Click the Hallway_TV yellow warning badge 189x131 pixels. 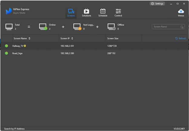pos(25,46)
